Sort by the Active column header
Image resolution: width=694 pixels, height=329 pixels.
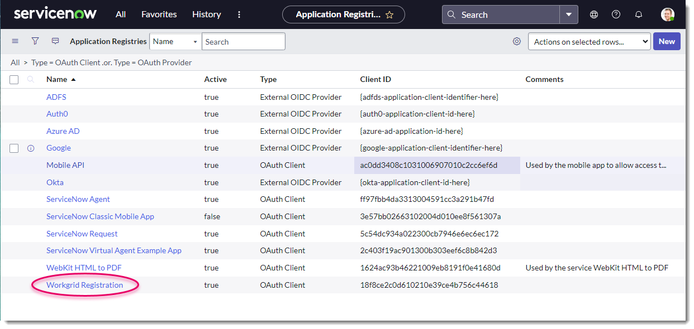click(x=216, y=79)
